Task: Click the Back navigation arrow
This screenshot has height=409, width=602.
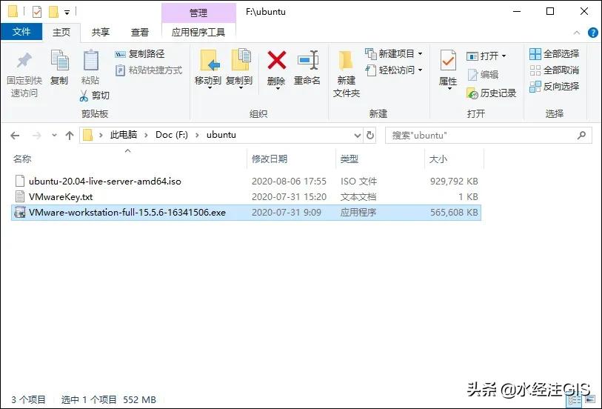Action: (15, 136)
